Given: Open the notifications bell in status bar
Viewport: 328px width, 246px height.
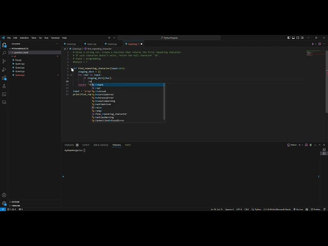Looking at the screenshot, I should [x=324, y=209].
